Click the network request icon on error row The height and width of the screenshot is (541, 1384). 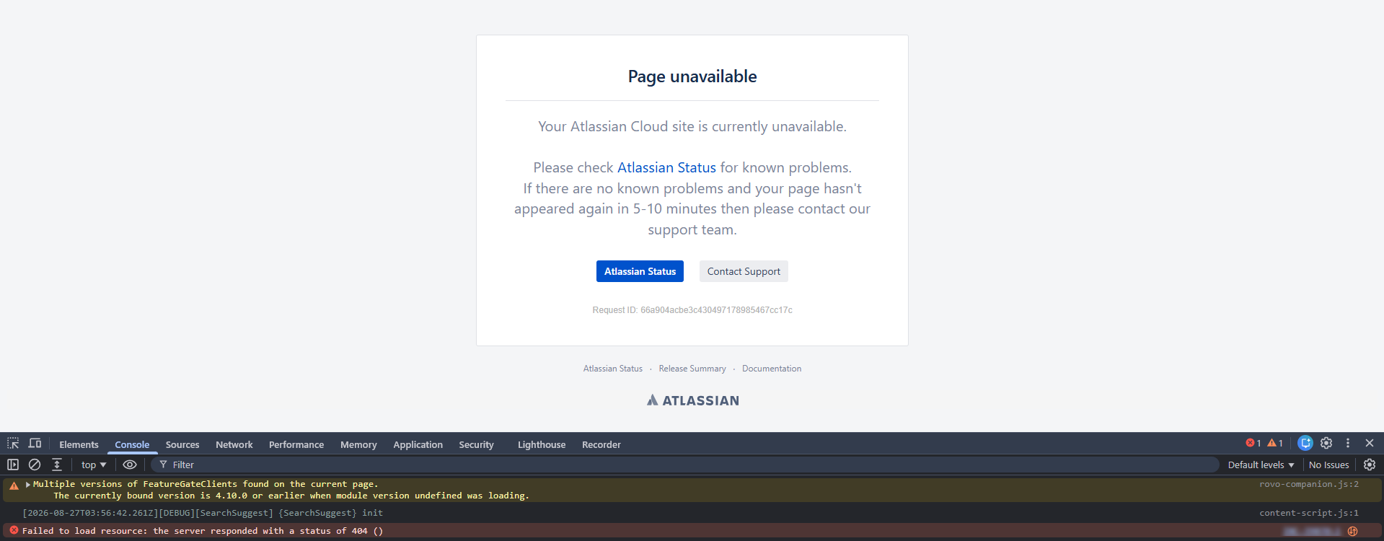pyautogui.click(x=1352, y=531)
